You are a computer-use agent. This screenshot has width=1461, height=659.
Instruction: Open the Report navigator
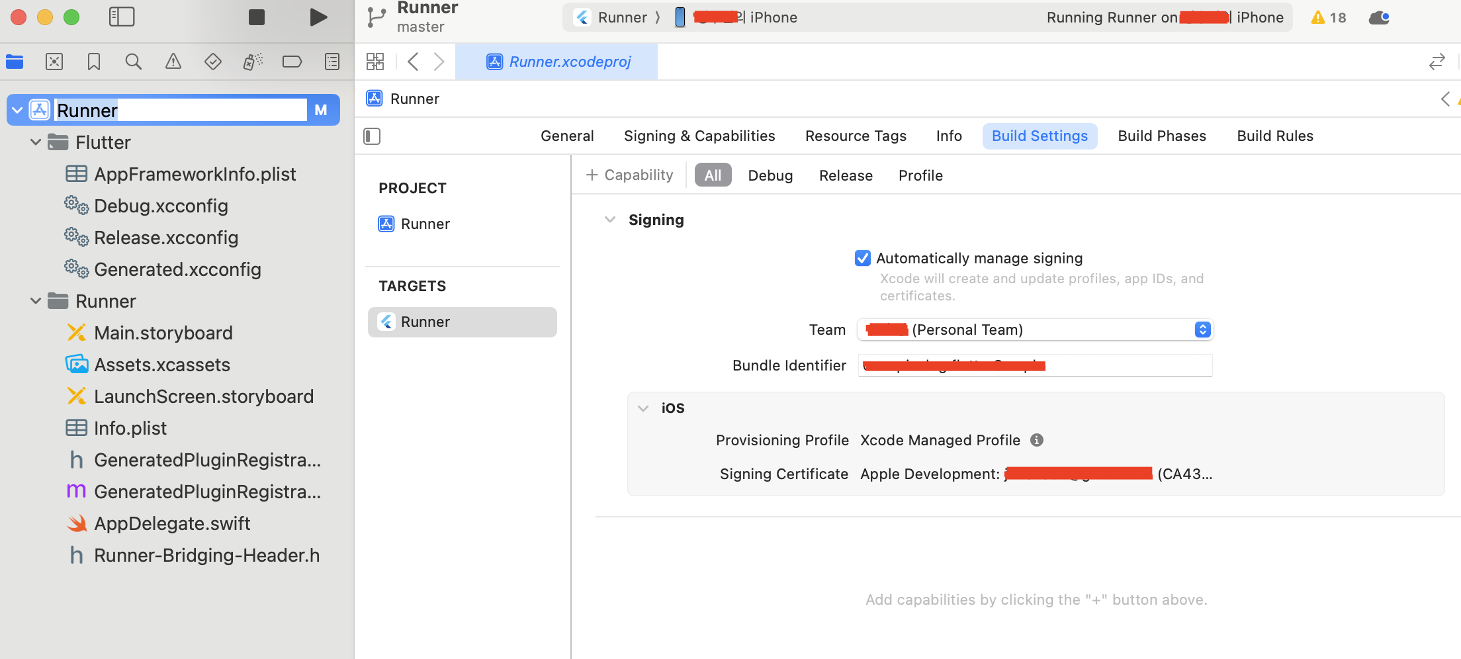pyautogui.click(x=332, y=62)
